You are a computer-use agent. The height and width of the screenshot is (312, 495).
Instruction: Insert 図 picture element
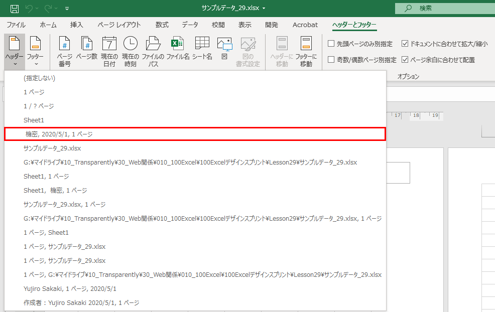tap(224, 49)
